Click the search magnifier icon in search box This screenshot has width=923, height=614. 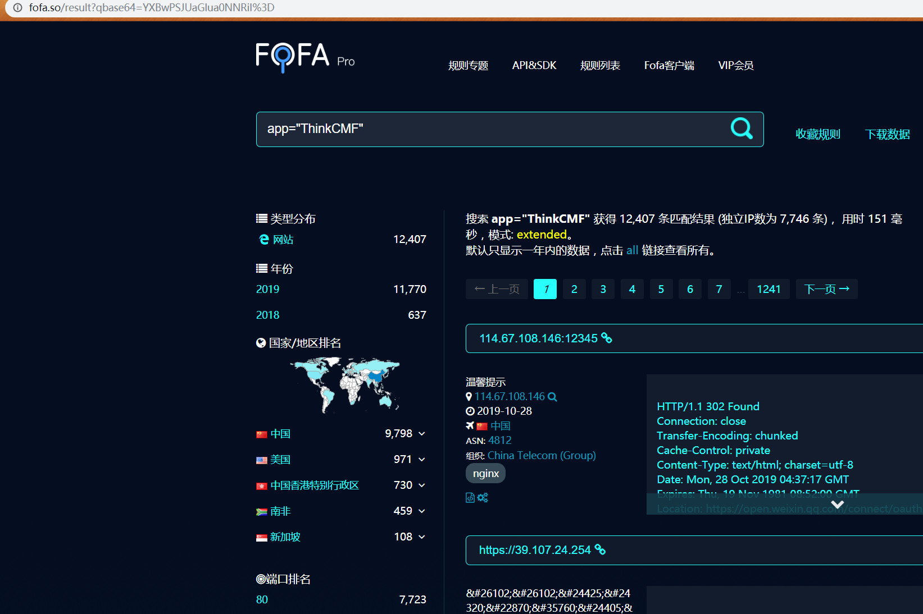click(741, 129)
